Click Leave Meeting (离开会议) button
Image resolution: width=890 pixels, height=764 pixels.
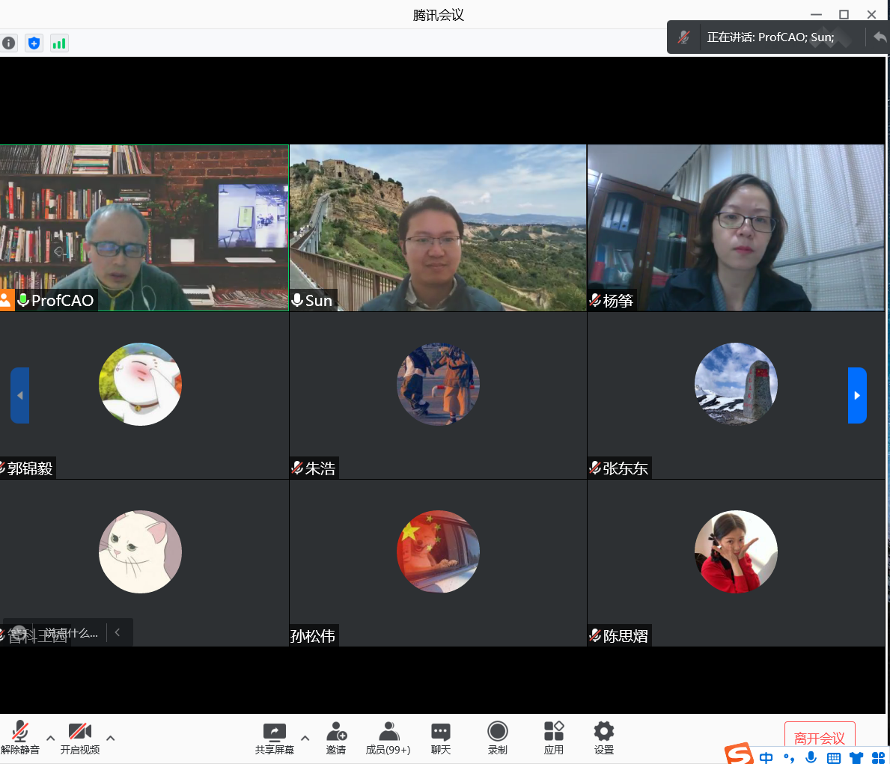[819, 737]
